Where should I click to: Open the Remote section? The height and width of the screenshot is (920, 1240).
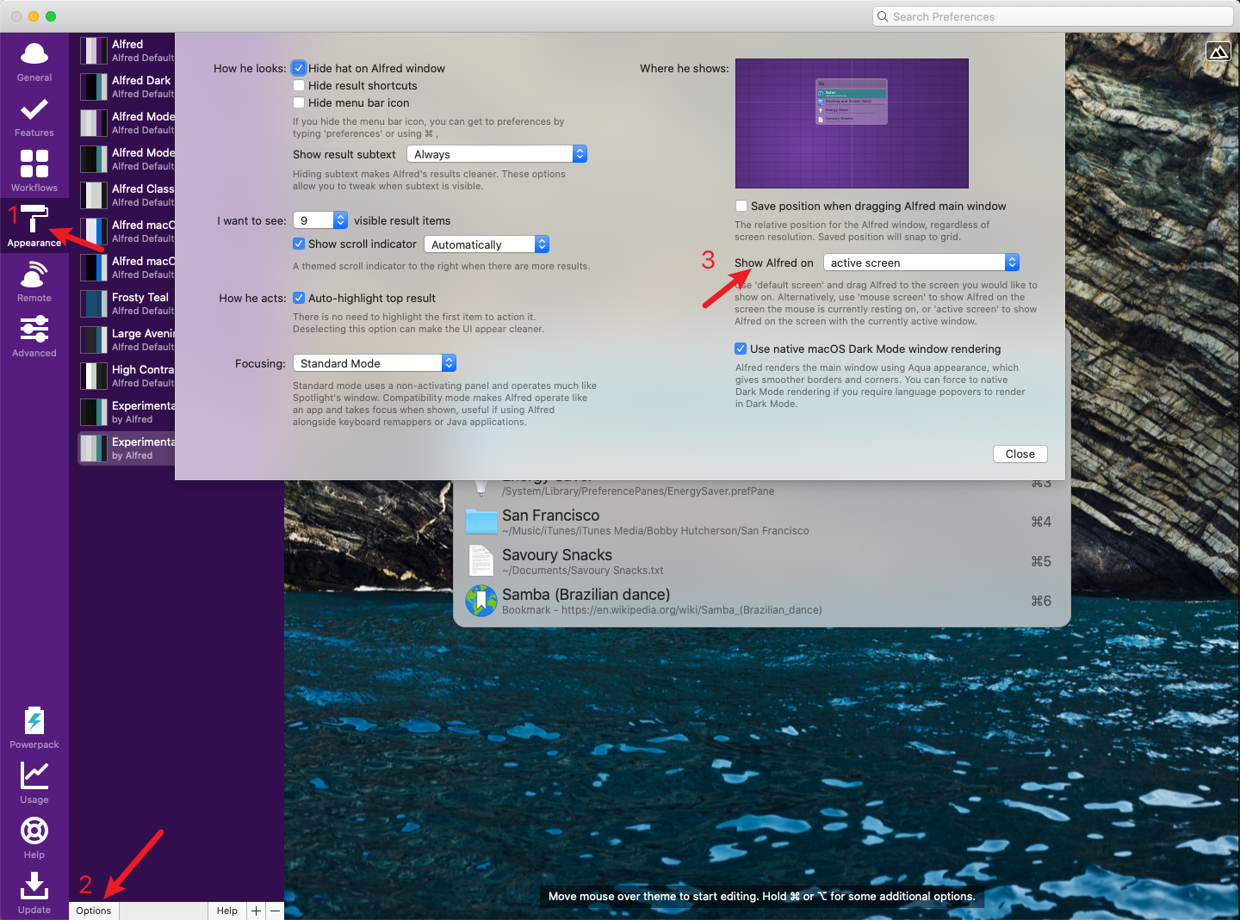[34, 282]
